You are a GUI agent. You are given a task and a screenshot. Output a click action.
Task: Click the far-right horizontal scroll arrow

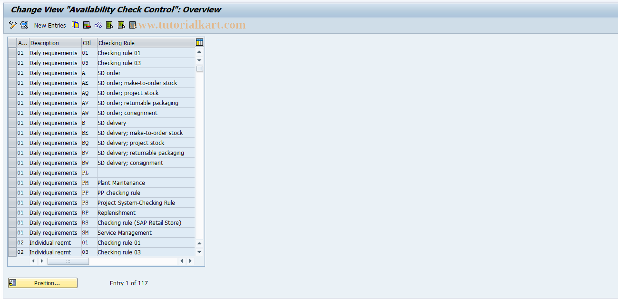pyautogui.click(x=190, y=261)
